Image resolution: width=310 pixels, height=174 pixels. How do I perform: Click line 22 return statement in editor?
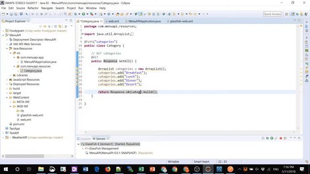(128, 92)
